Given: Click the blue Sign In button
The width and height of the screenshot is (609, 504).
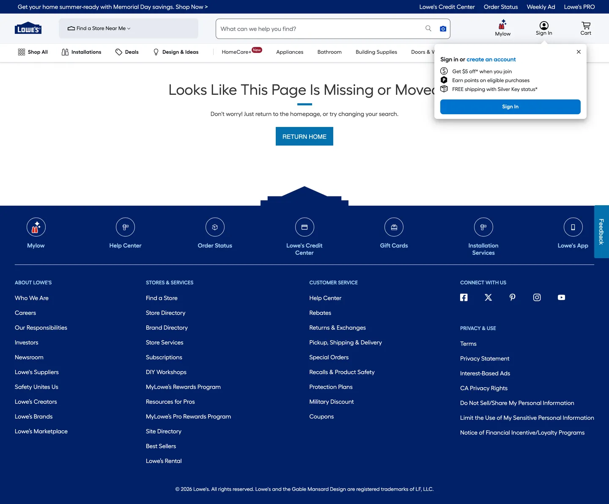Looking at the screenshot, I should click(510, 107).
